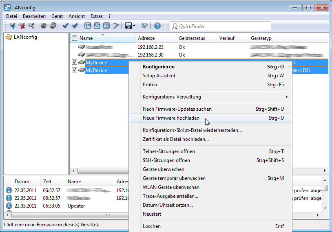Click the find devices magnifier icon

tap(31, 26)
